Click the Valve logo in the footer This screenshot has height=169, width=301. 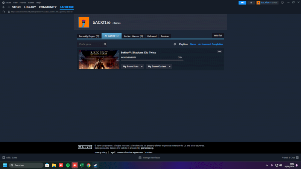click(x=85, y=147)
